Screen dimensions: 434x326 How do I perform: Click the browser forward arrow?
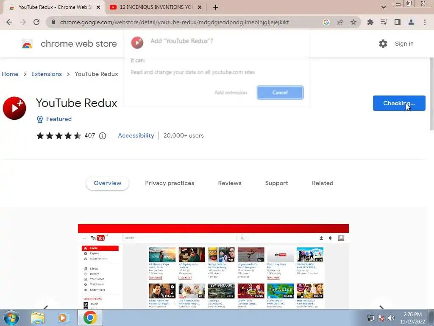click(23, 22)
